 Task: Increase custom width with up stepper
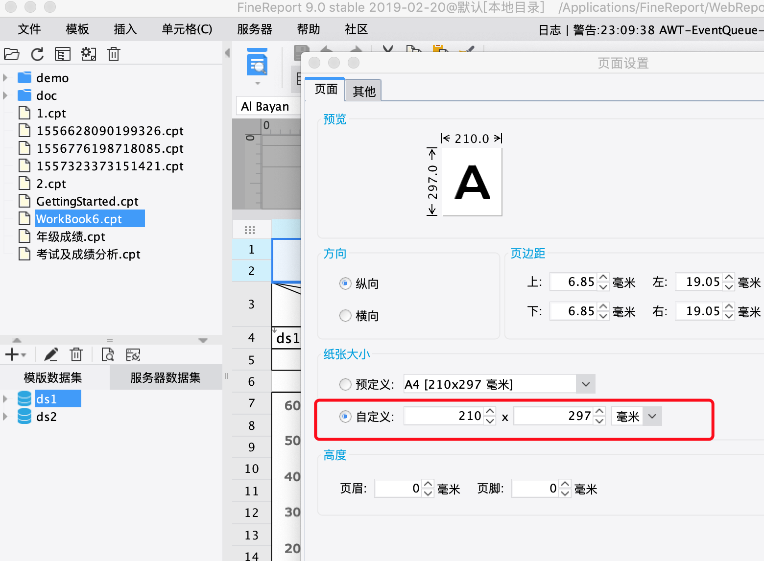(490, 412)
